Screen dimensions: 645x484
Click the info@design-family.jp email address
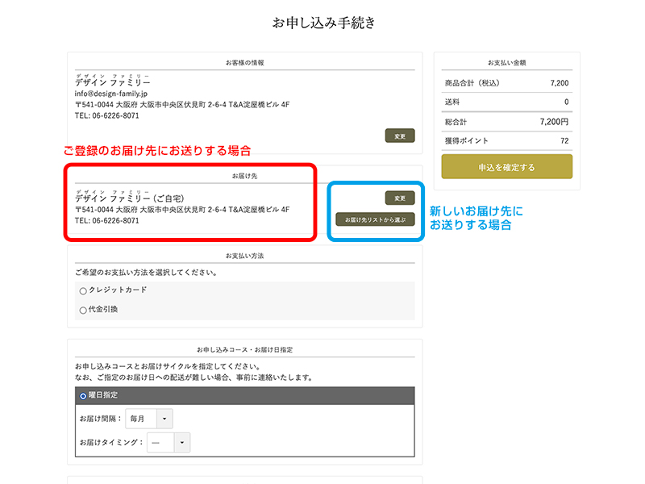tap(111, 94)
